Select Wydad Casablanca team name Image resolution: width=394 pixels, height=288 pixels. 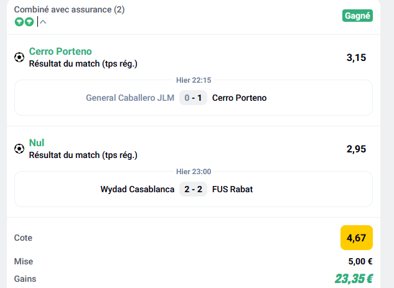pyautogui.click(x=137, y=189)
